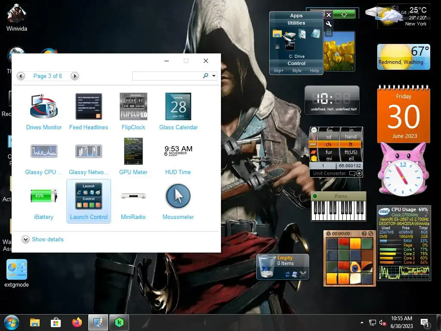
Task: Select the Feed Headlines gadget
Action: (89, 112)
